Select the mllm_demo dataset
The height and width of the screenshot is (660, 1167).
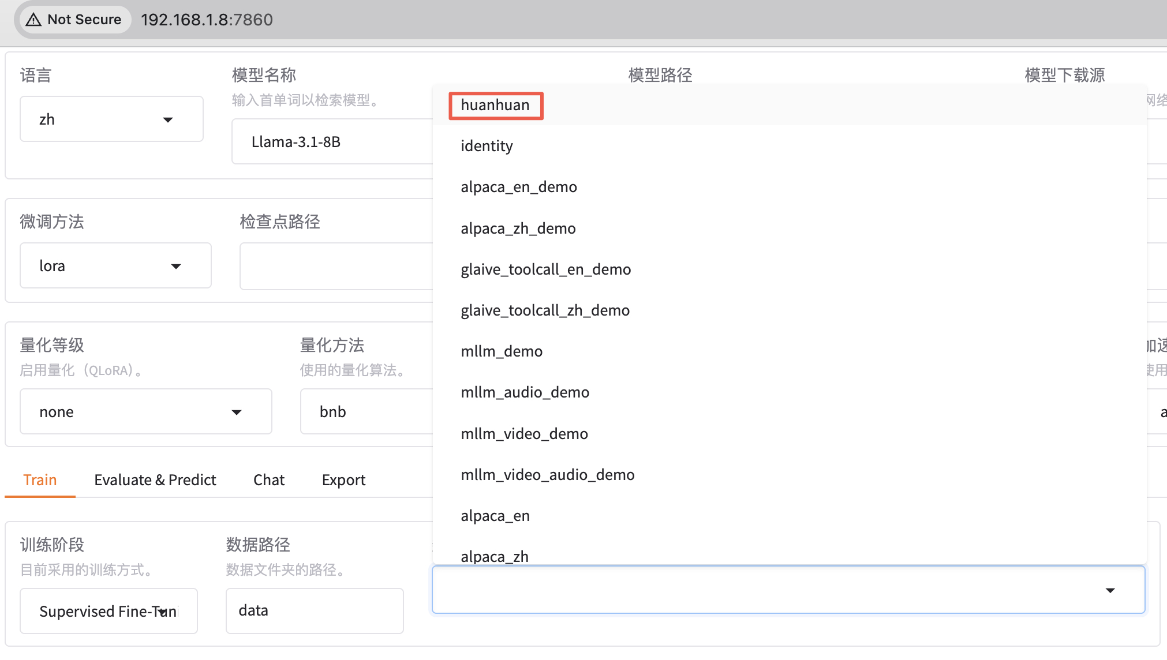click(x=501, y=351)
